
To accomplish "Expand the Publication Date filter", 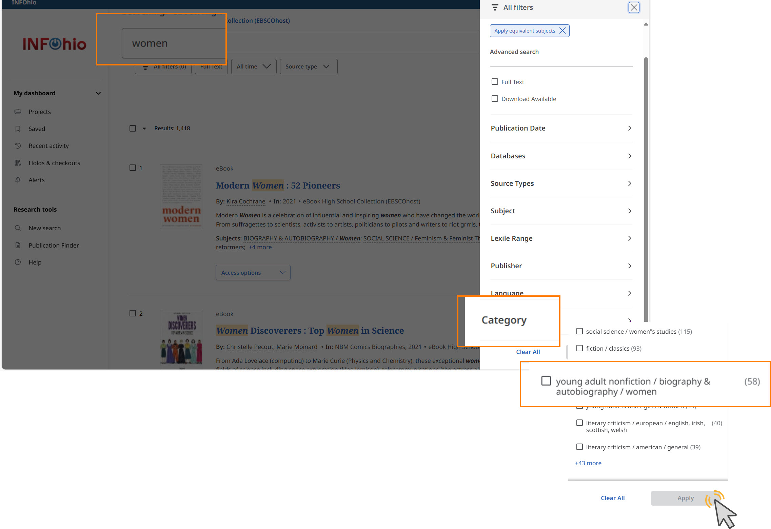I will 561,128.
